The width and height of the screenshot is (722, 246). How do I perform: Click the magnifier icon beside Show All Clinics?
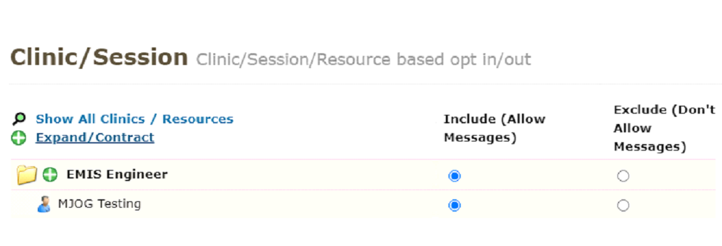[x=19, y=119]
